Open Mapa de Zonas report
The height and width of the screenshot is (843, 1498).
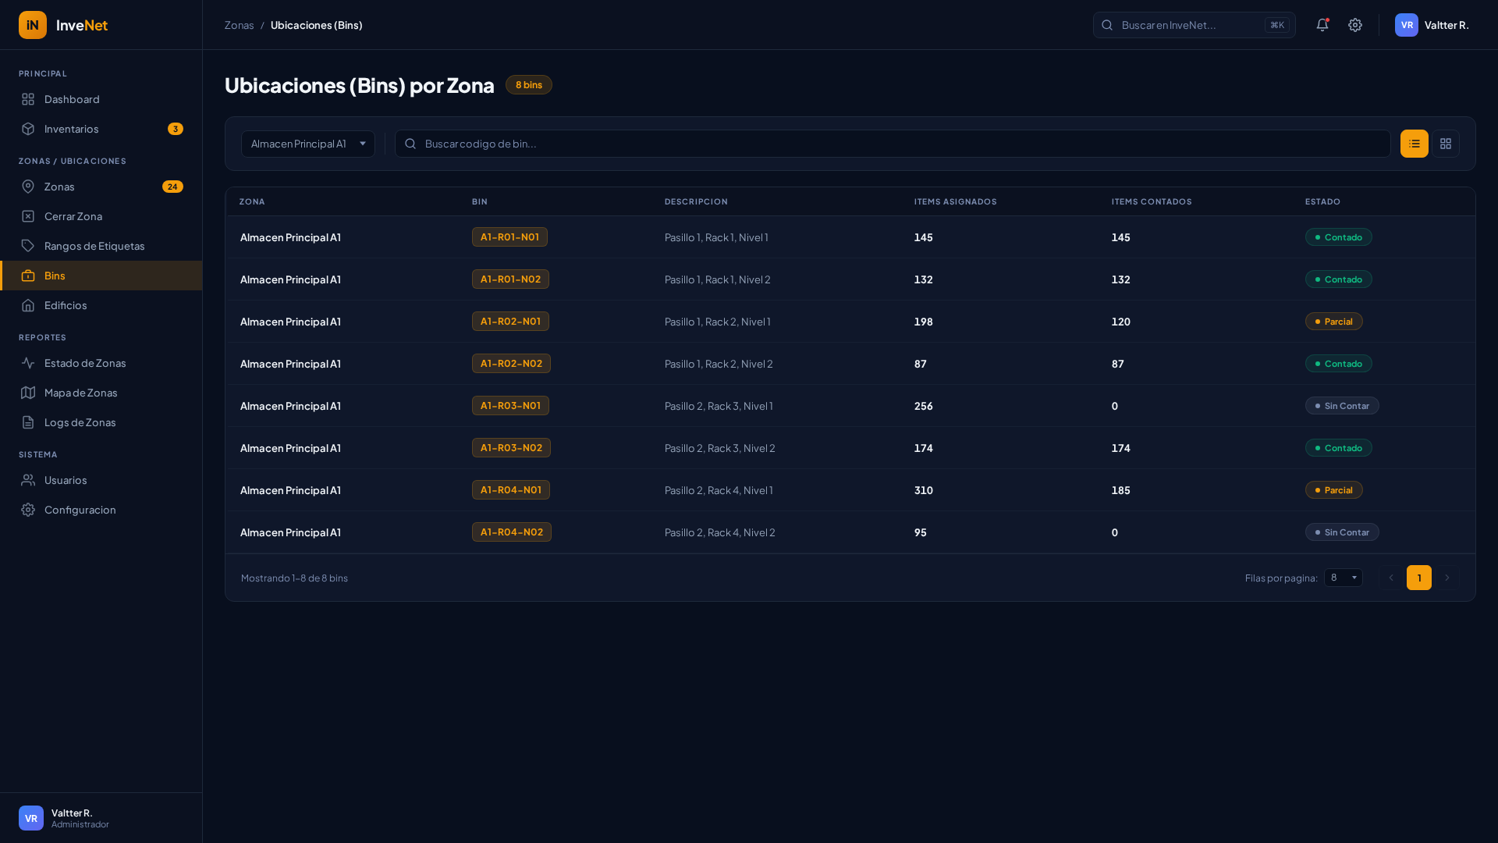coord(80,393)
